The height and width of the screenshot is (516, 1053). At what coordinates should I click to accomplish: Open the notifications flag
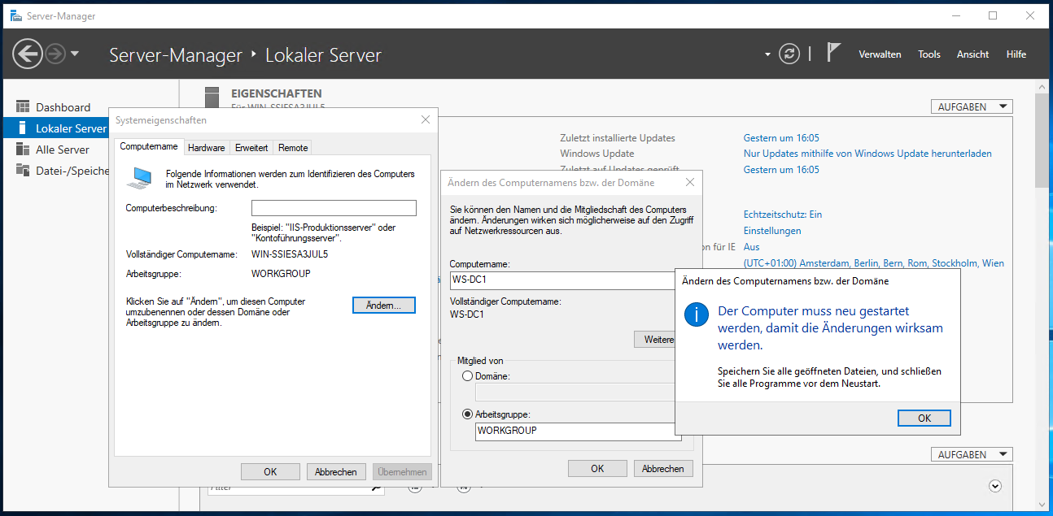(833, 53)
